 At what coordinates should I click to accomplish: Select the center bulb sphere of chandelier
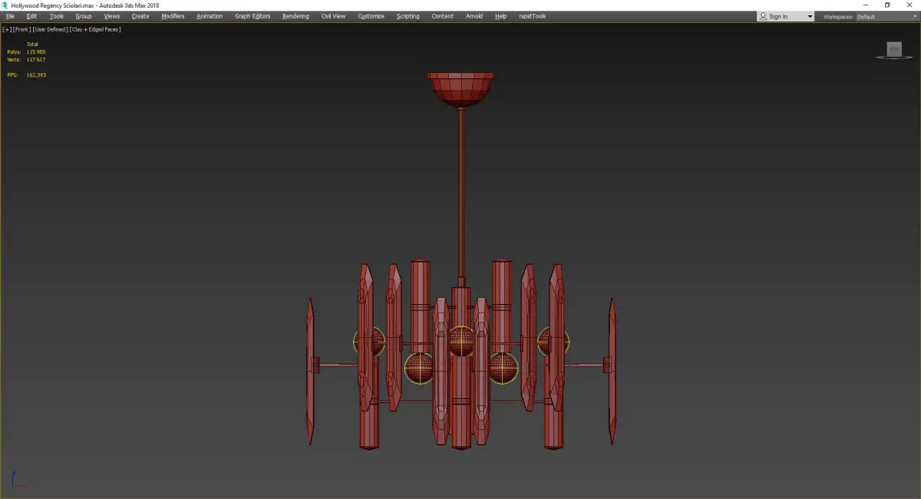tap(461, 340)
